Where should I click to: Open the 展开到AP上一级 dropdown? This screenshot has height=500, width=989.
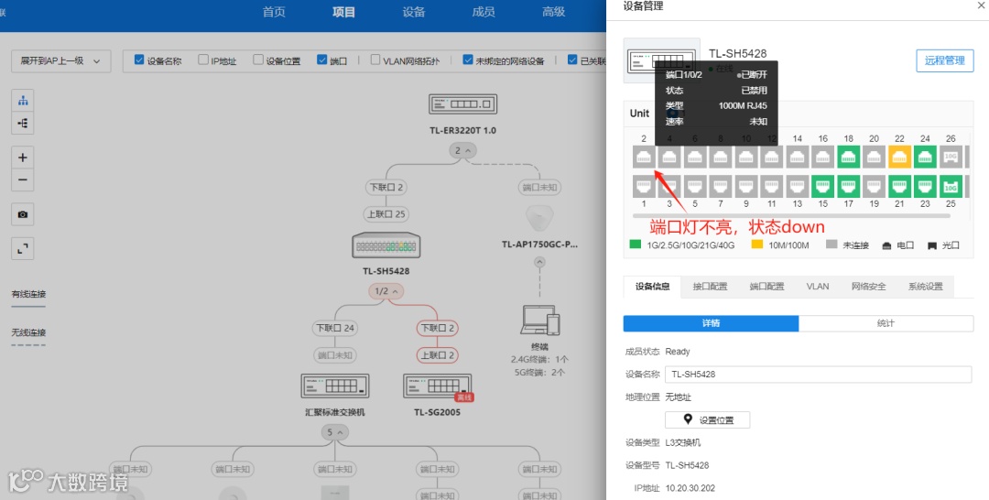point(61,61)
